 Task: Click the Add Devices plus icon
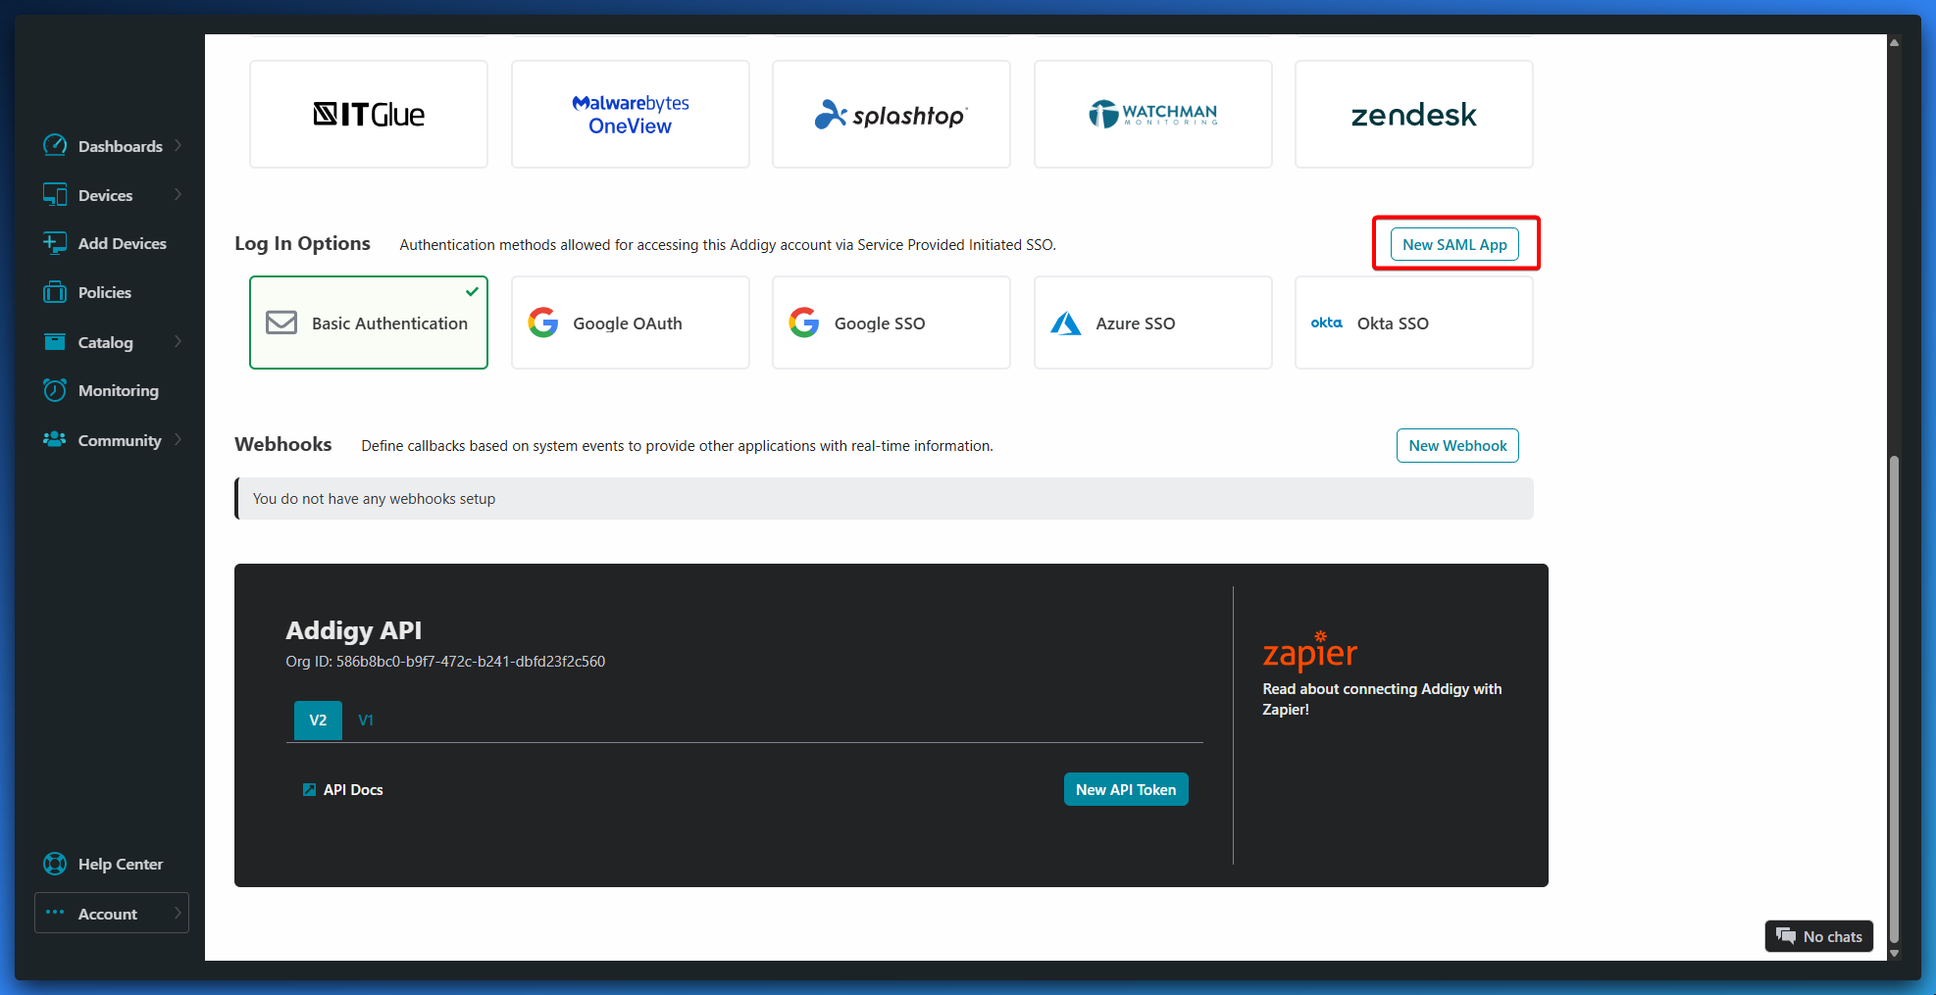click(x=55, y=243)
